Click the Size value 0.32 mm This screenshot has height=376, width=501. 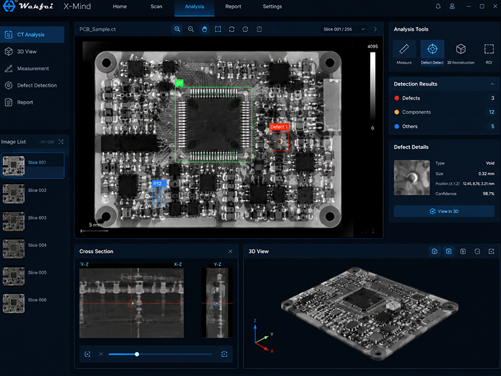coord(487,174)
